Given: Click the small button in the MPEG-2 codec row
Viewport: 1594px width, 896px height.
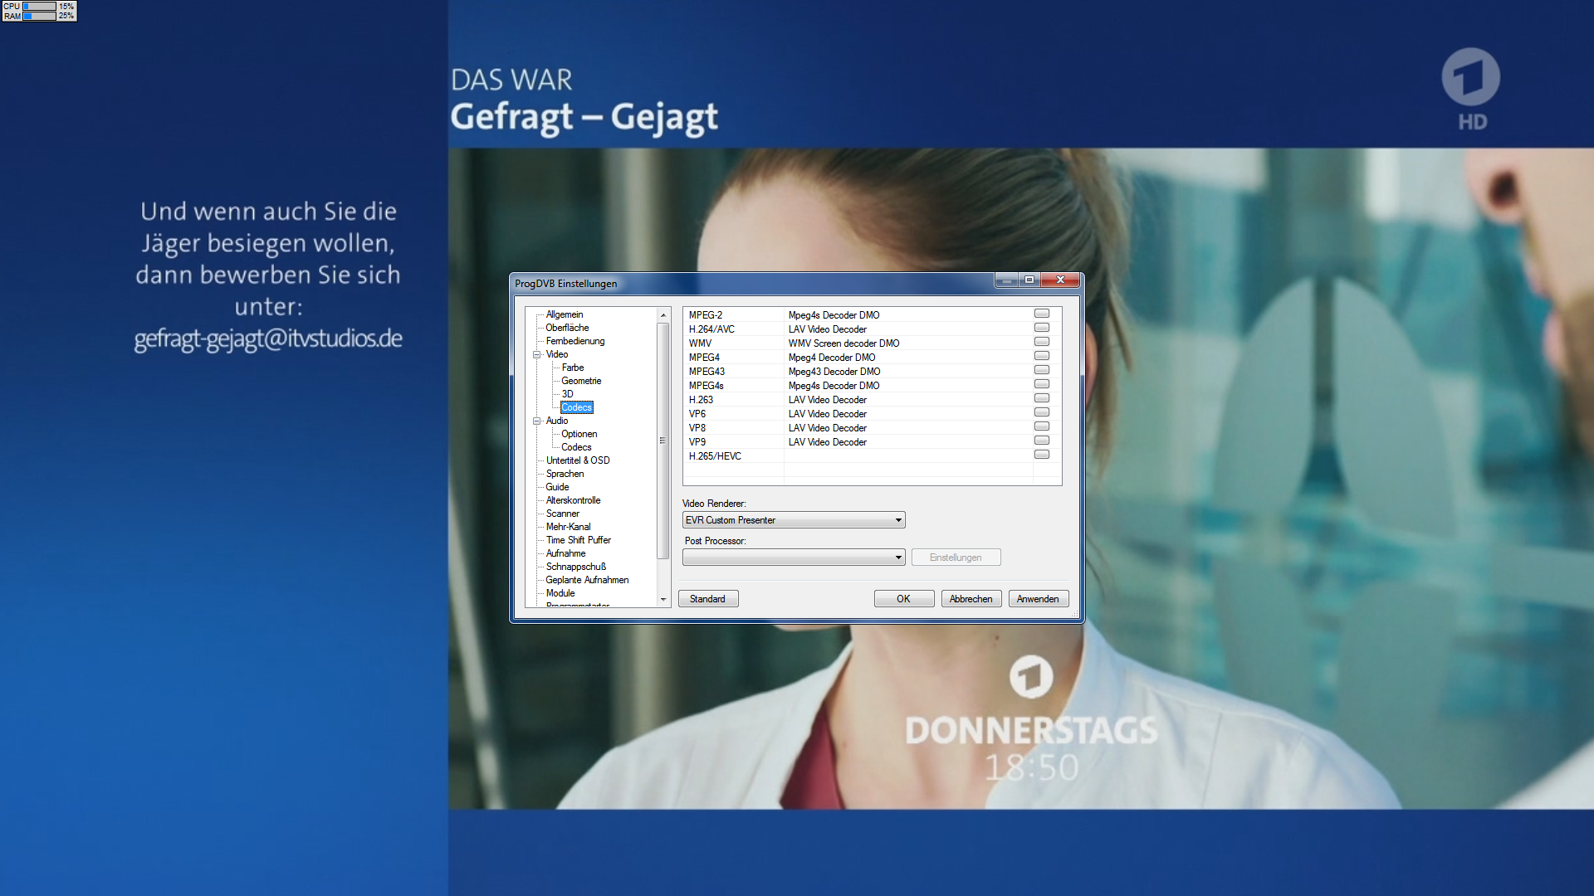Looking at the screenshot, I should point(1042,314).
